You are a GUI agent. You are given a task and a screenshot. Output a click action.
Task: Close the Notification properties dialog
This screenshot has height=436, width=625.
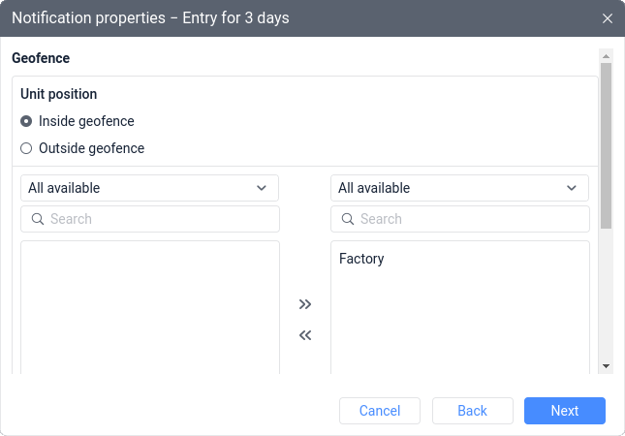click(x=608, y=18)
